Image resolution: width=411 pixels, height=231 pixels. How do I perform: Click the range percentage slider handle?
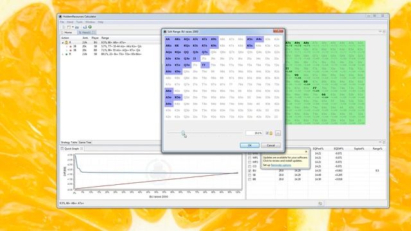coord(183,133)
